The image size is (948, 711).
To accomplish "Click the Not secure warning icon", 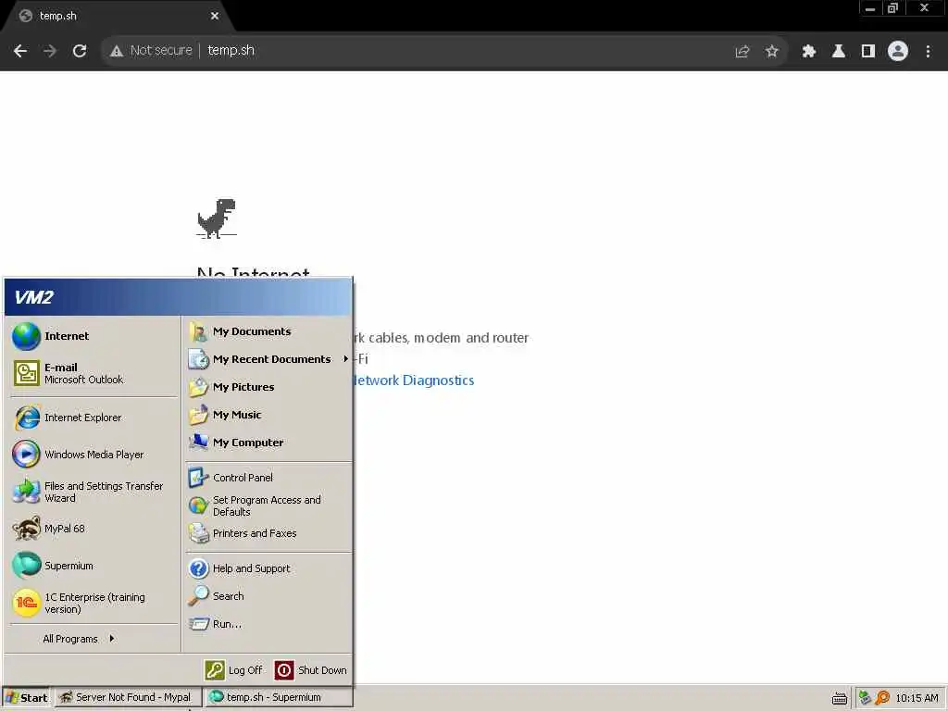I will point(117,51).
